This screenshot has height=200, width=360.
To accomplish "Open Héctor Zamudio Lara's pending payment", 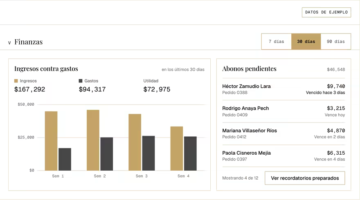I will click(283, 89).
